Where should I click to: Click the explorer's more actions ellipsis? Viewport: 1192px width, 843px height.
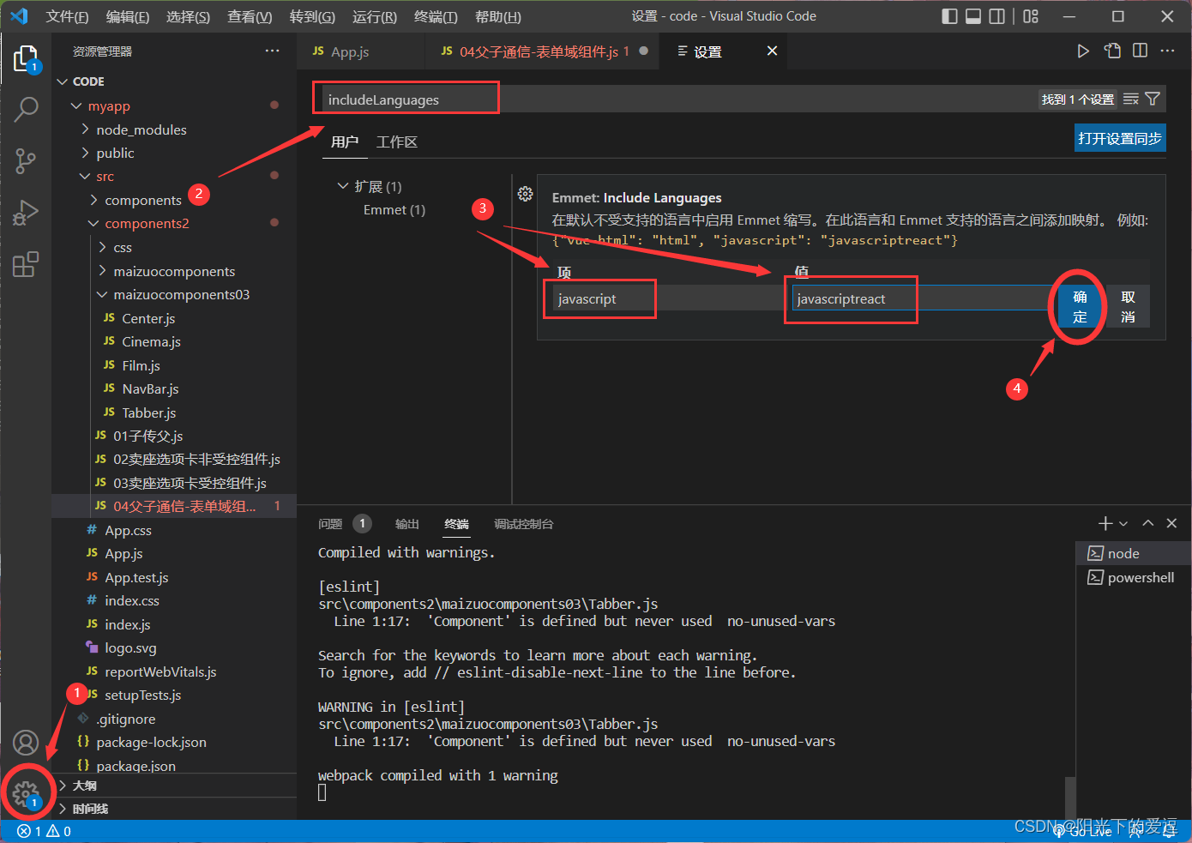273,51
